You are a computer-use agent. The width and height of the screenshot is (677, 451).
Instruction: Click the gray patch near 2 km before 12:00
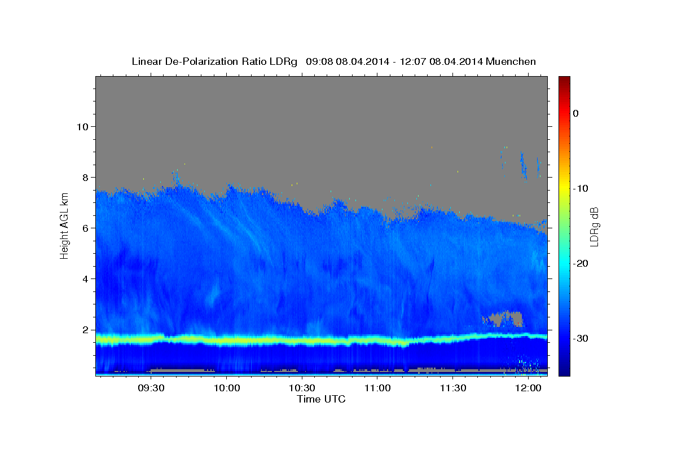[504, 319]
